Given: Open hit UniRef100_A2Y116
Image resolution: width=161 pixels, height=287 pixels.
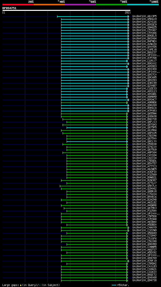Looking at the screenshot, I should click(145, 22).
